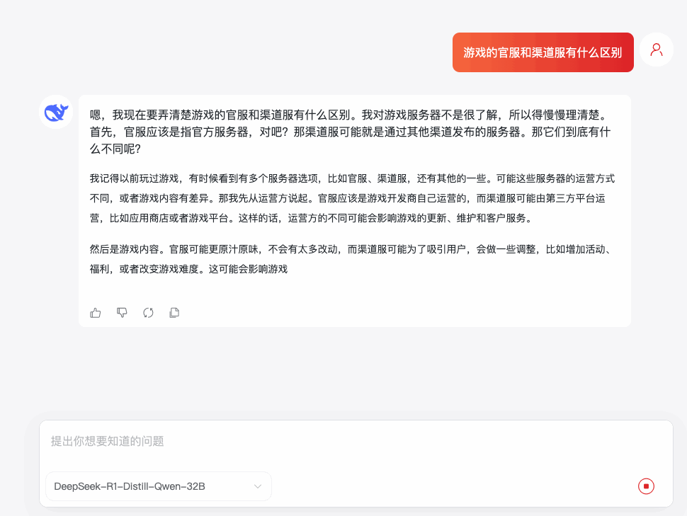Click the thumbs-down dislike icon

pos(122,313)
